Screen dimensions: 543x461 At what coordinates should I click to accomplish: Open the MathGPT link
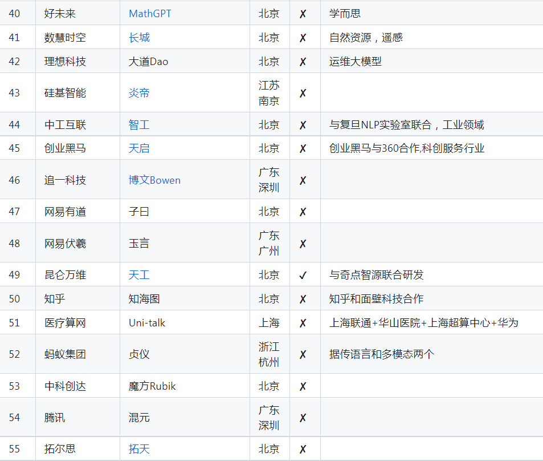tap(150, 14)
